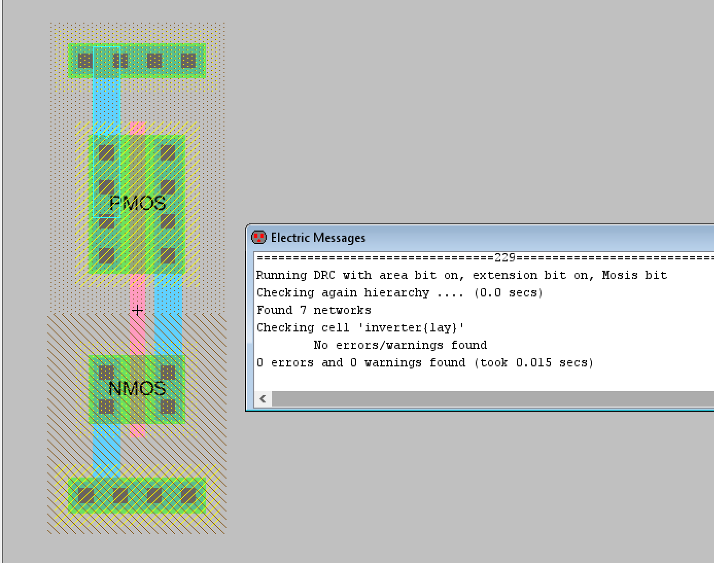Select top-right contact cut of the PMOS transistor
Viewport: 714px width, 563px height.
[168, 153]
